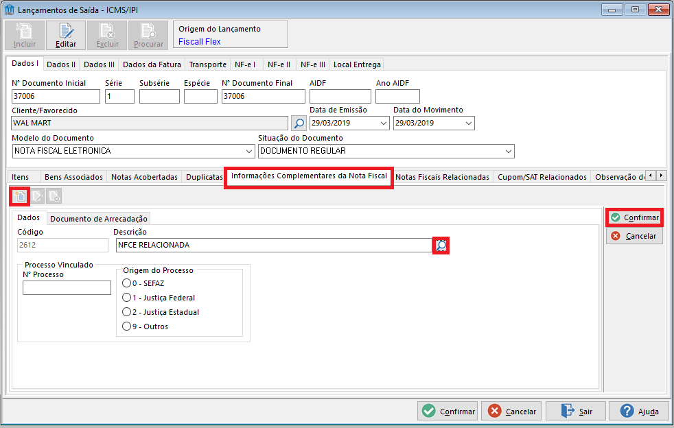Select 9 - Outros origin option
The height and width of the screenshot is (428, 674).
[126, 326]
